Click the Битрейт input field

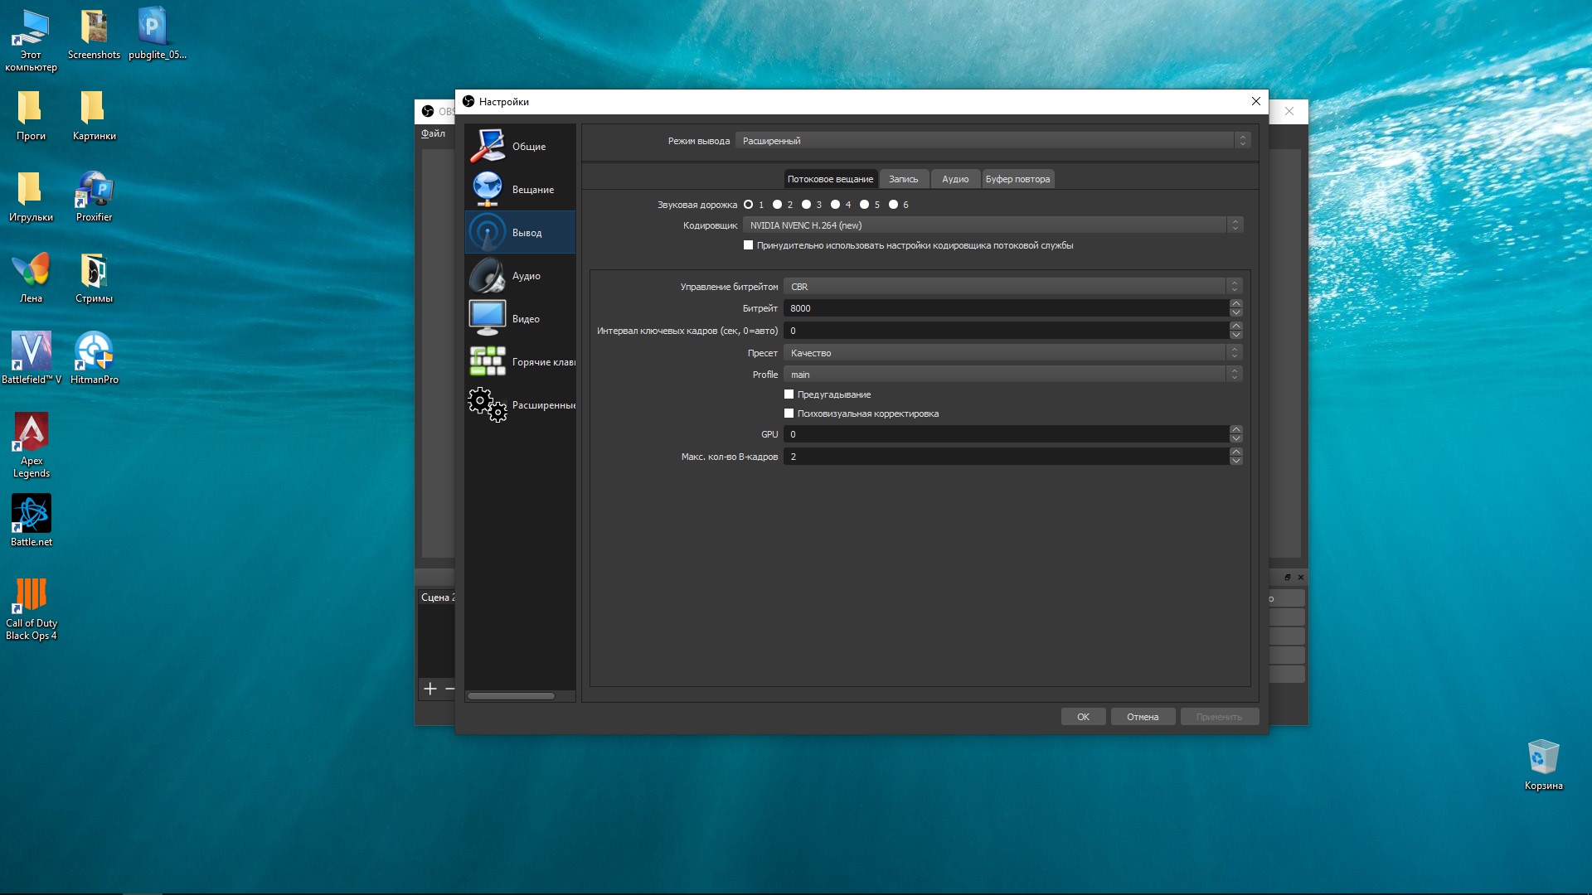(1005, 308)
